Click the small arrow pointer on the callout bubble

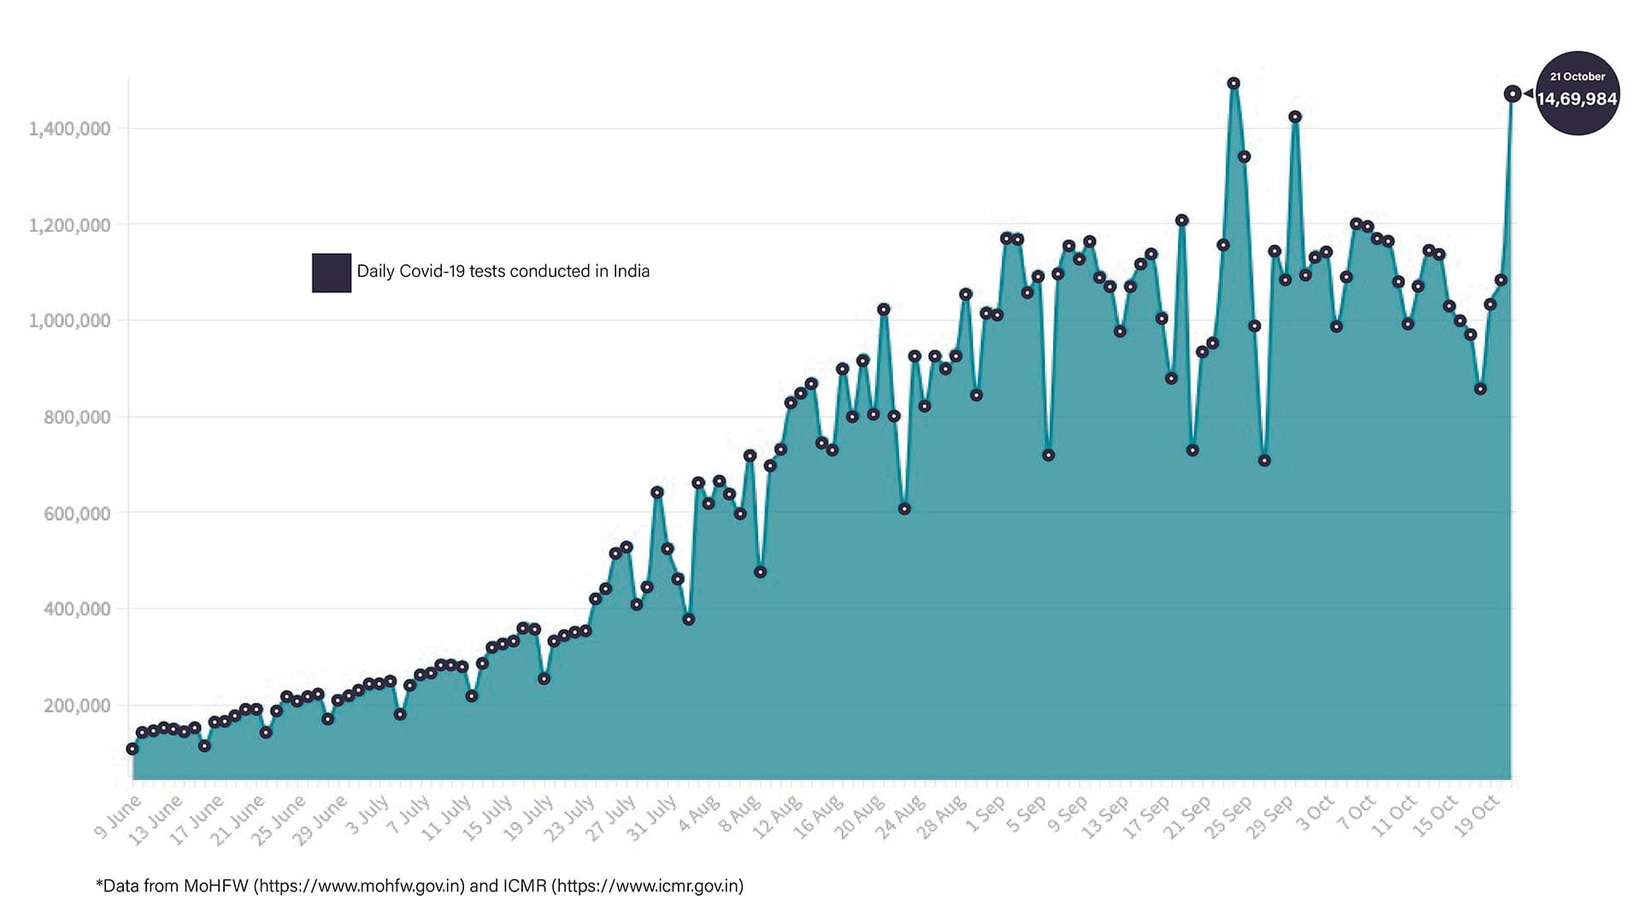coord(1528,94)
